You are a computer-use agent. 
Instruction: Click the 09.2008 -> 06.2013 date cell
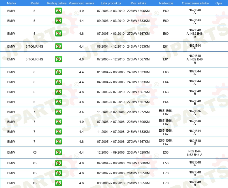pos(111,183)
